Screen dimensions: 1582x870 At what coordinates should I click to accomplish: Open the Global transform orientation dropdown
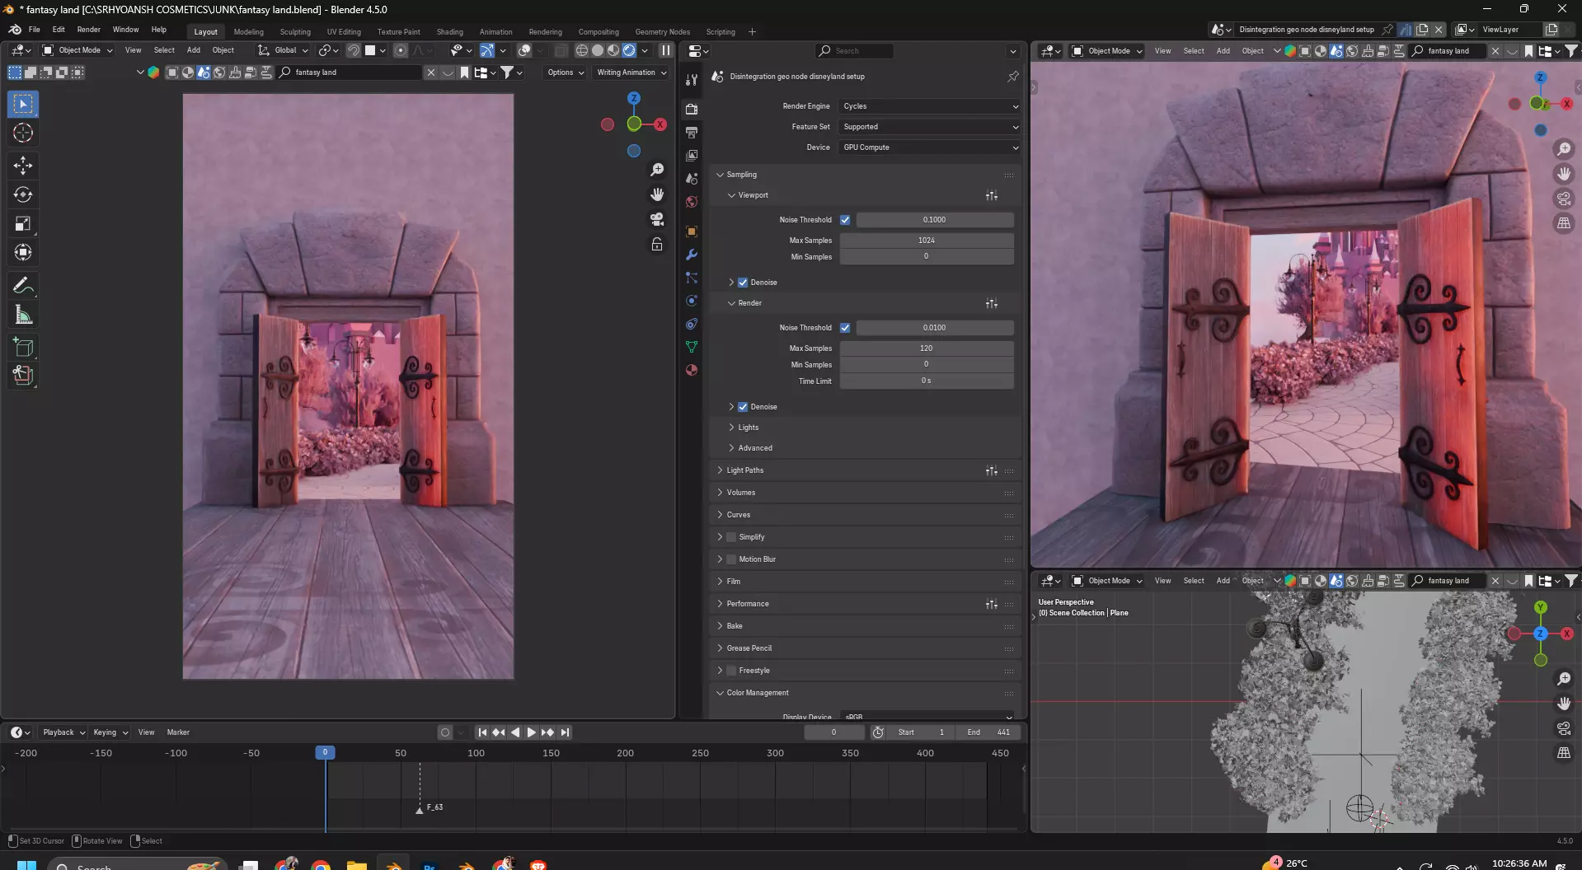coord(284,50)
